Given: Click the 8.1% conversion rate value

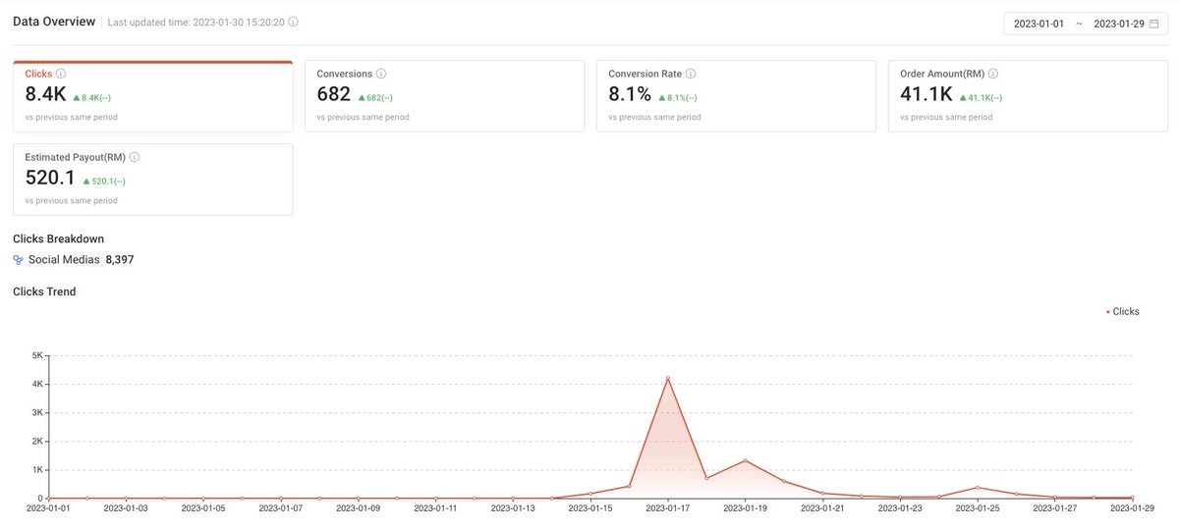Looking at the screenshot, I should [630, 94].
